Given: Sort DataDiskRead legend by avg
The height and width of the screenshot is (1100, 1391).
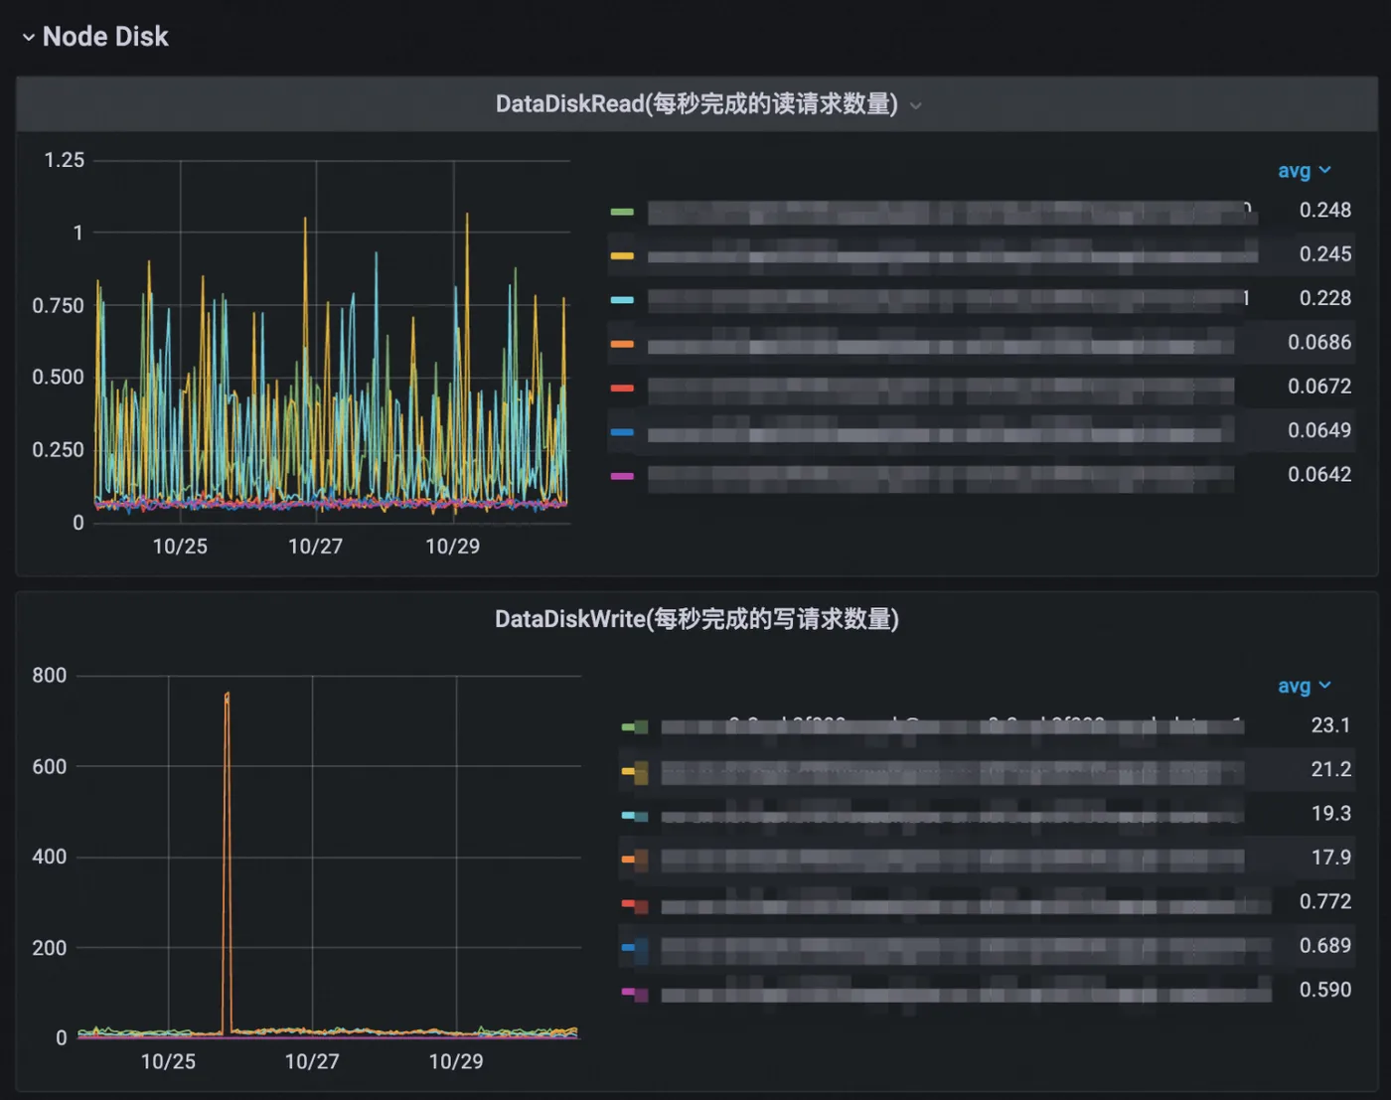Looking at the screenshot, I should coord(1304,171).
